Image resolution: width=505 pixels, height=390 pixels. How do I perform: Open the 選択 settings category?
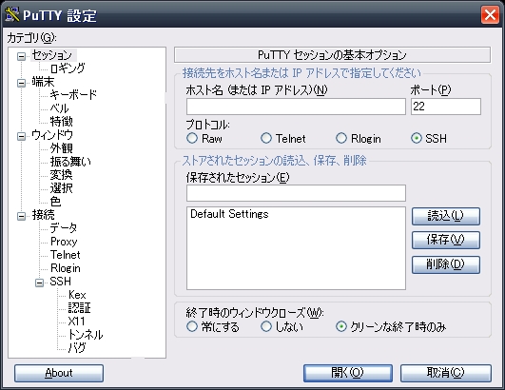(x=61, y=188)
